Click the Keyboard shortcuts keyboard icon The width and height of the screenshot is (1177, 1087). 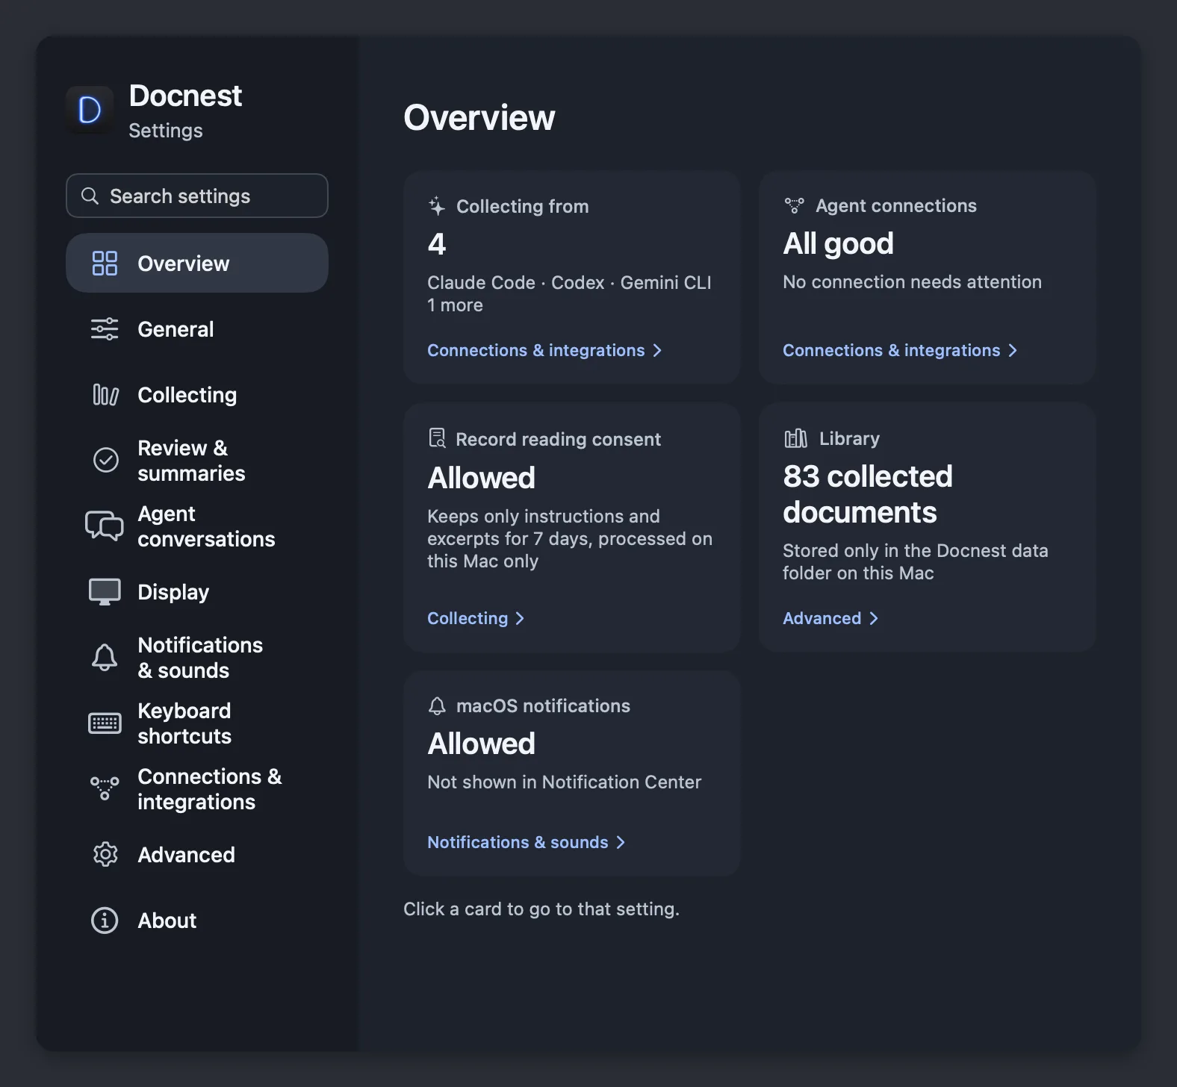tap(105, 723)
